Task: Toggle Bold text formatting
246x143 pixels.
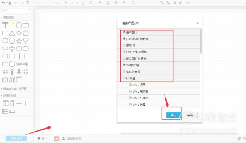Action: point(66,3)
